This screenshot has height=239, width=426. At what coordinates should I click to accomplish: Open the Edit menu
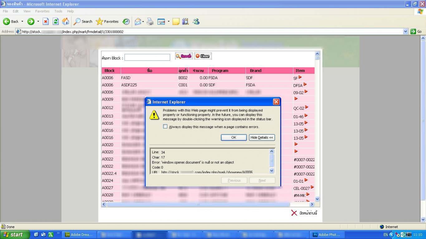point(16,11)
